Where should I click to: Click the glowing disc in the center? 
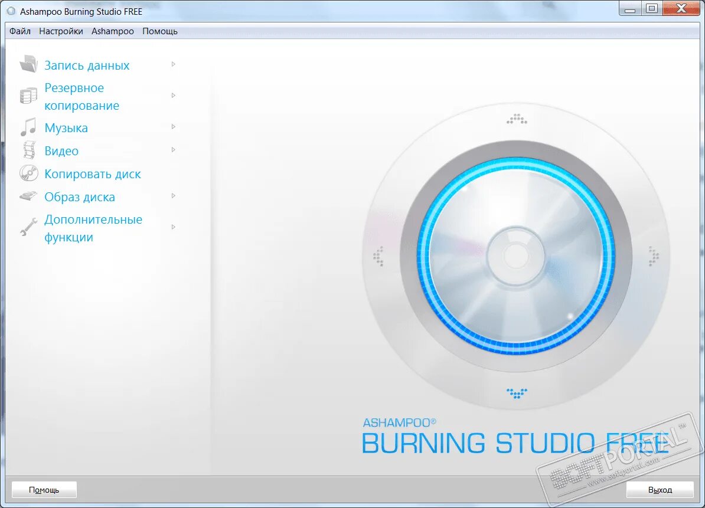(x=516, y=255)
